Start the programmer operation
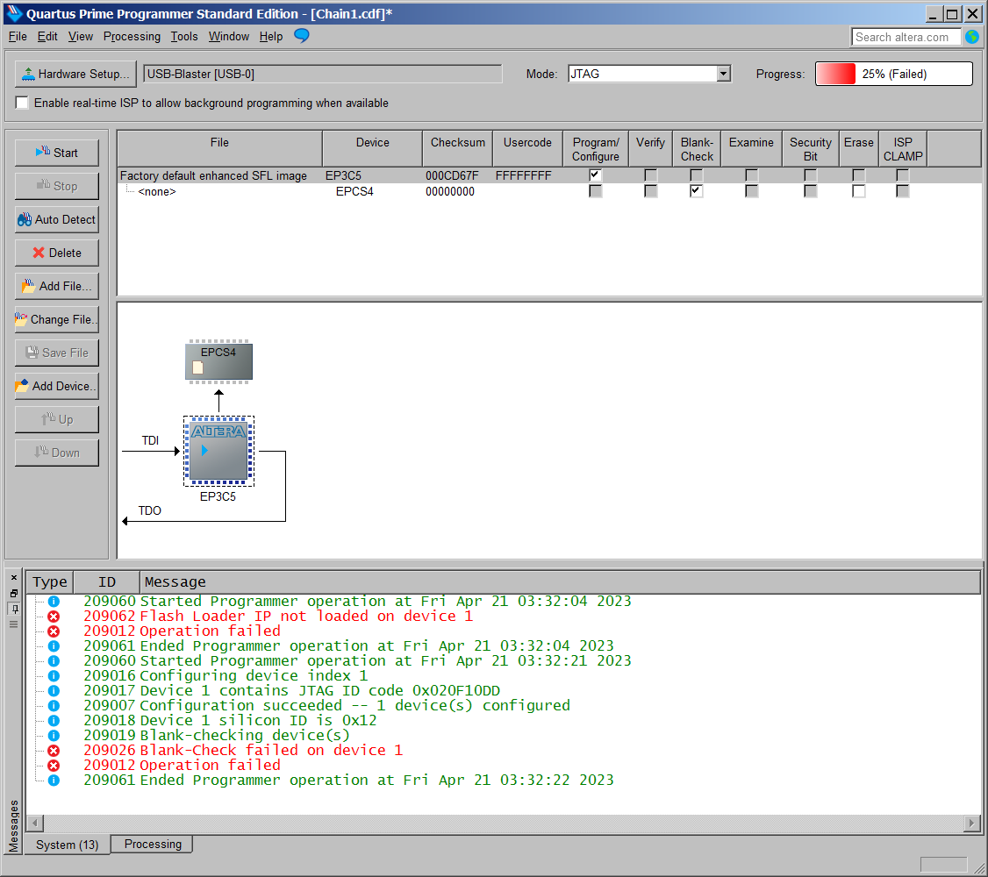The image size is (988, 877). [57, 153]
